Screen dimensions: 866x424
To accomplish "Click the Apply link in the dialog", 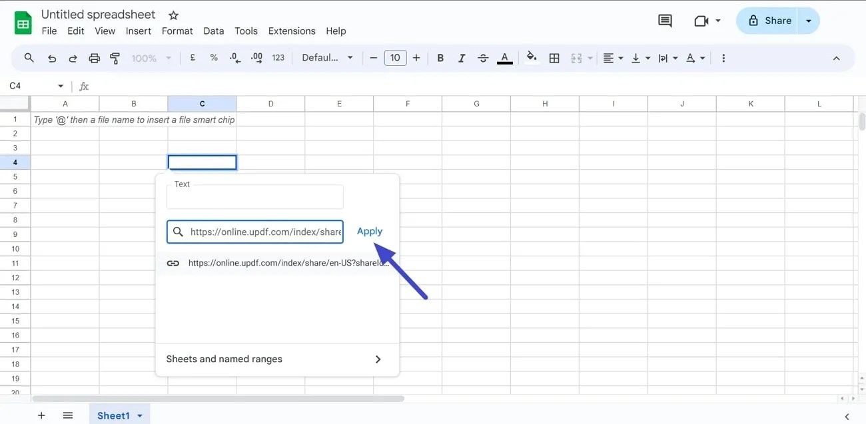I will pos(370,231).
